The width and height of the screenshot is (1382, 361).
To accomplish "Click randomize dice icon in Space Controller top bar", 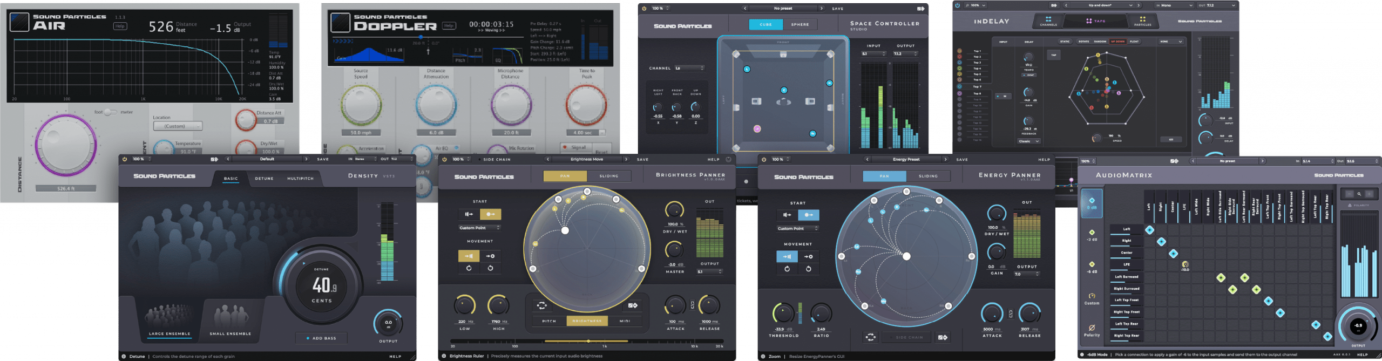I will point(920,8).
